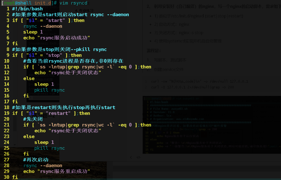Viewport: 281px width, 180px height.
Task: Click the background "curl -I 127.0.0.1" command line
Action: (x=192, y=87)
